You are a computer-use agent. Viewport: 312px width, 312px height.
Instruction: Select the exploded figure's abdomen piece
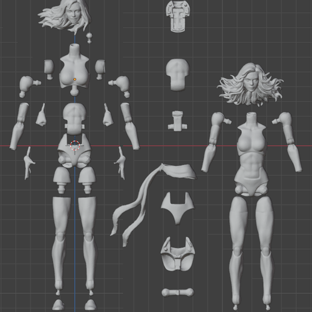click(x=74, y=119)
